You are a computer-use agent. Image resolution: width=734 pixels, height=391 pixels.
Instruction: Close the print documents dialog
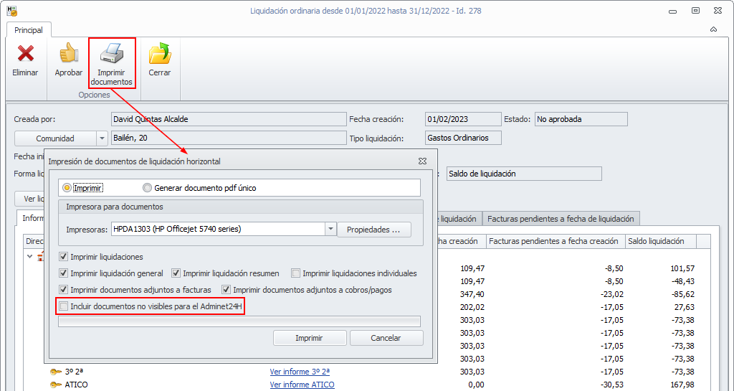point(423,161)
